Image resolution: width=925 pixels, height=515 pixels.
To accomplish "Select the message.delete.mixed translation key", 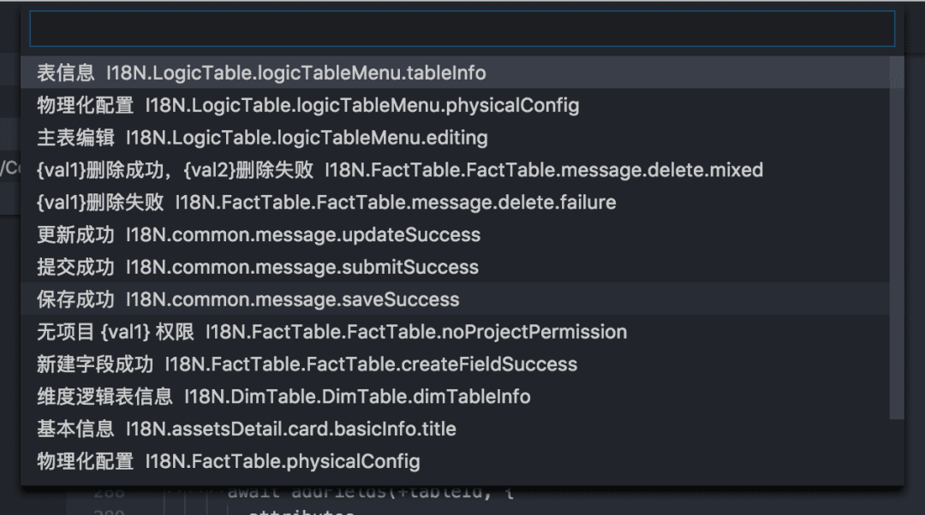I will 399,170.
